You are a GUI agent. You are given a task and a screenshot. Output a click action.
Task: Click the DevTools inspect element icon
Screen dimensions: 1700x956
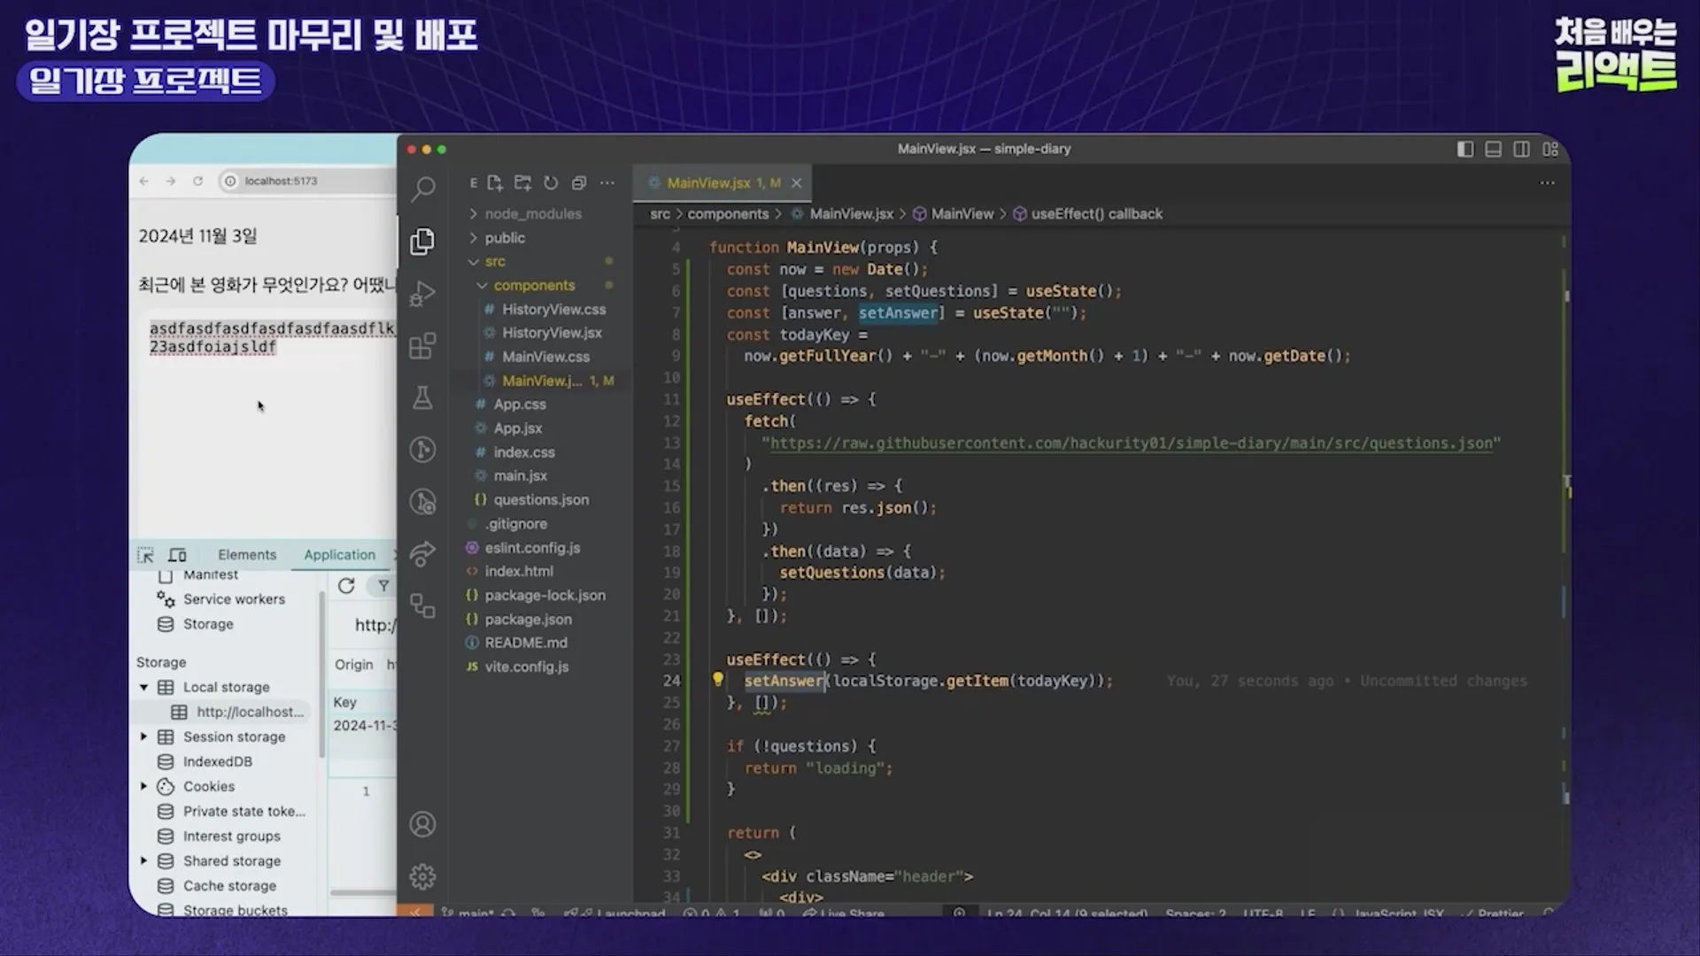click(x=146, y=555)
